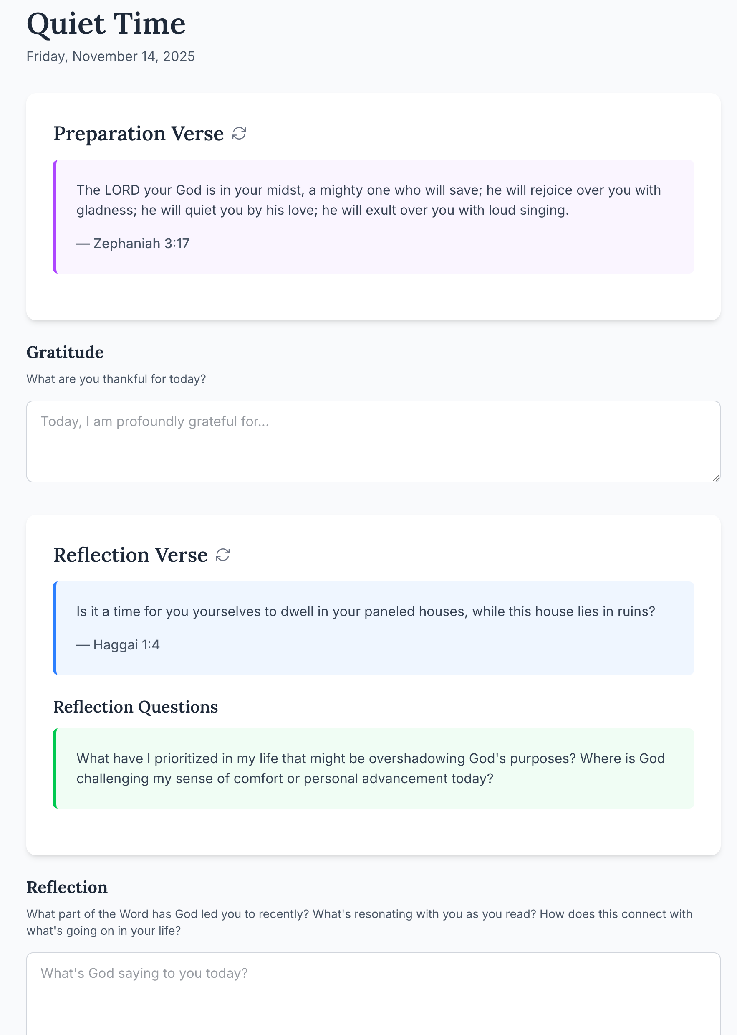The width and height of the screenshot is (737, 1035).
Task: Click the Zephaniah verse passage text
Action: coord(368,200)
